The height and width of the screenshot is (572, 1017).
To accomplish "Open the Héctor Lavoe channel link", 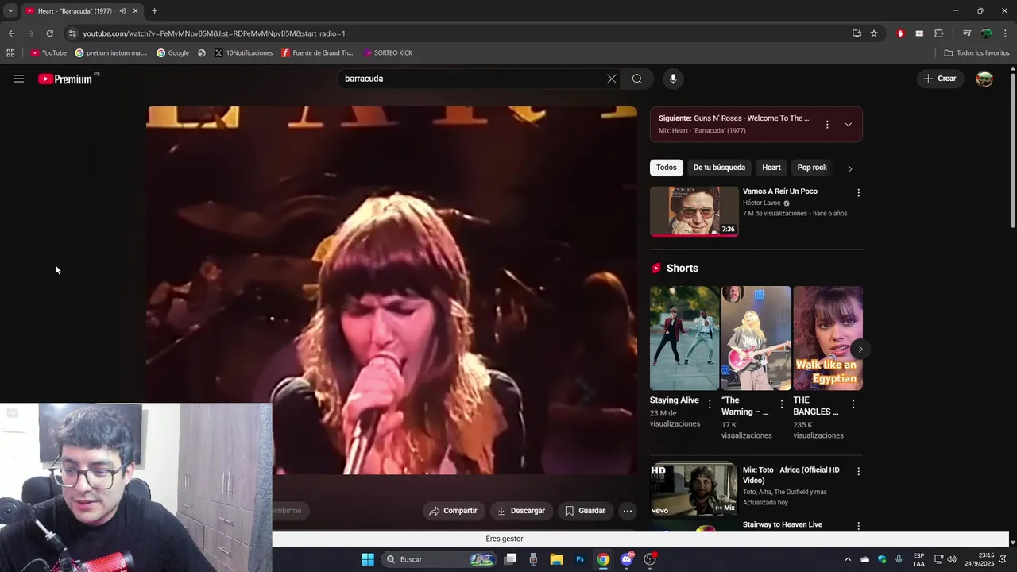I will (x=762, y=203).
